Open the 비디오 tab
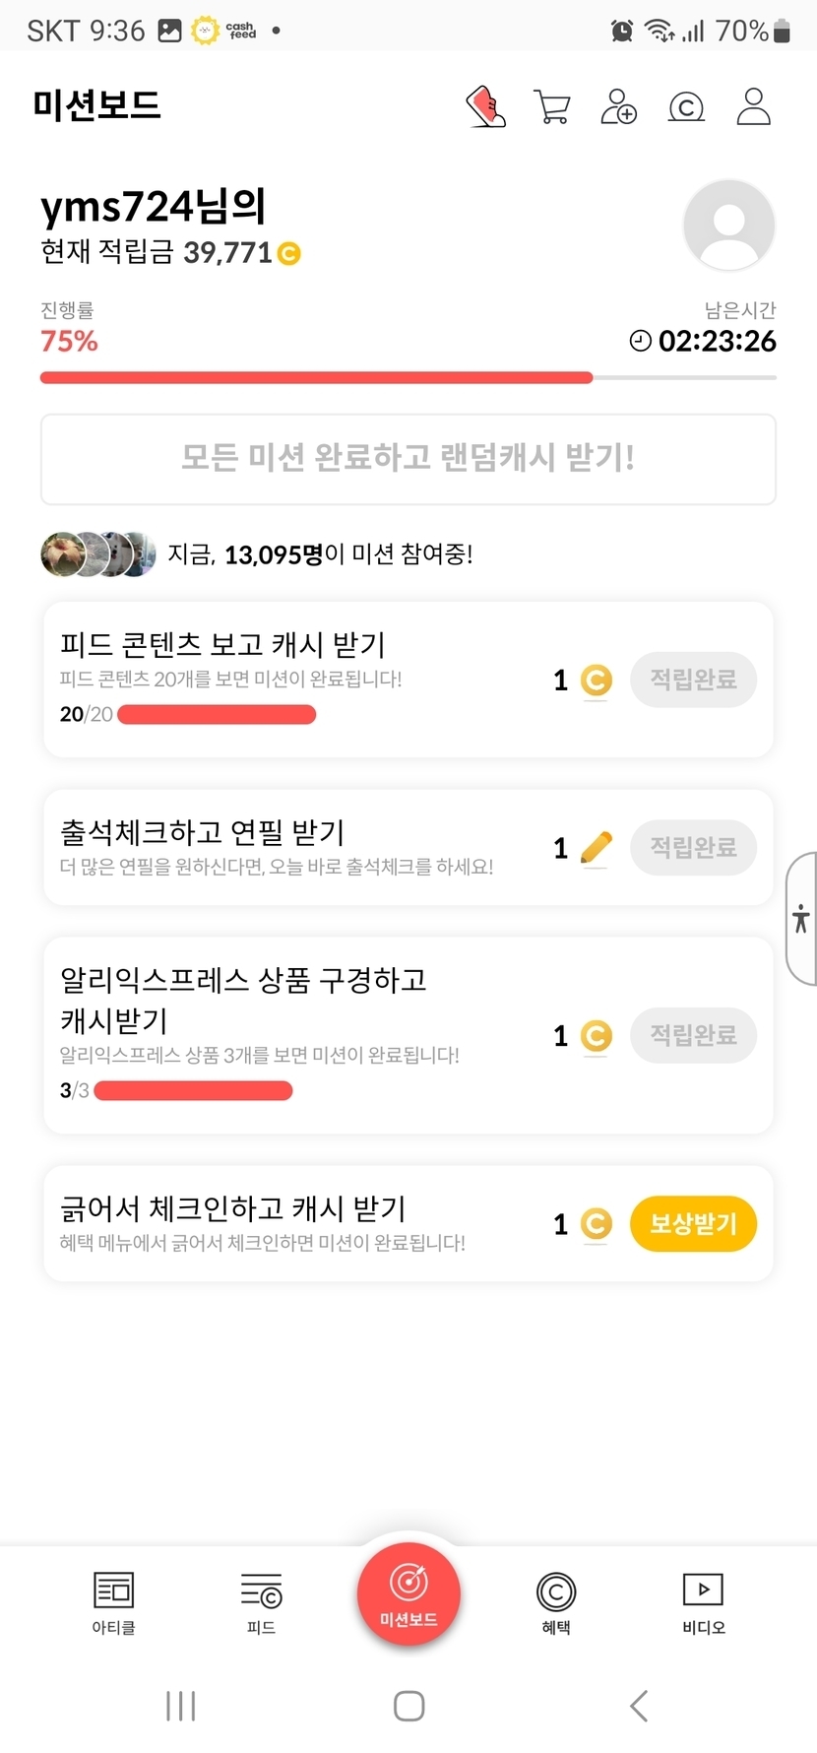817x1753 pixels. coord(703,1602)
